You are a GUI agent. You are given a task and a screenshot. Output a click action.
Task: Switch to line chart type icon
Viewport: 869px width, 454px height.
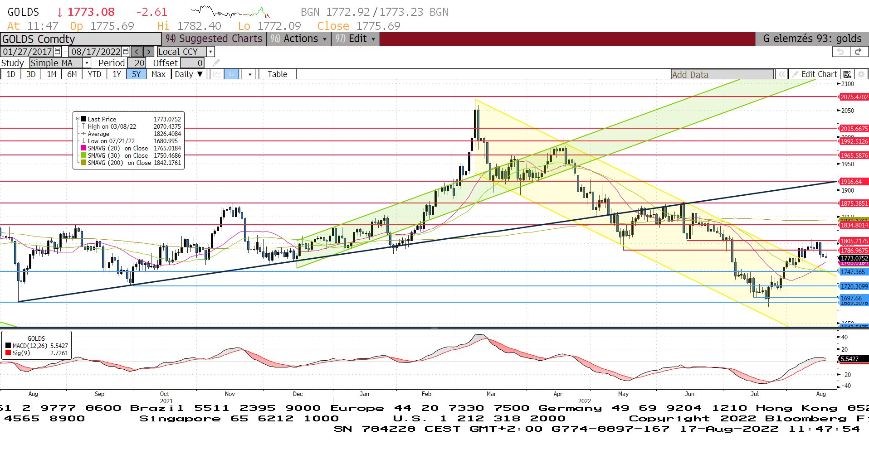(217, 74)
